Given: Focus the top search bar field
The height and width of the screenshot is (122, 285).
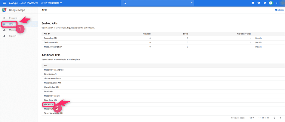Looking at the screenshot, I should 158,3.
